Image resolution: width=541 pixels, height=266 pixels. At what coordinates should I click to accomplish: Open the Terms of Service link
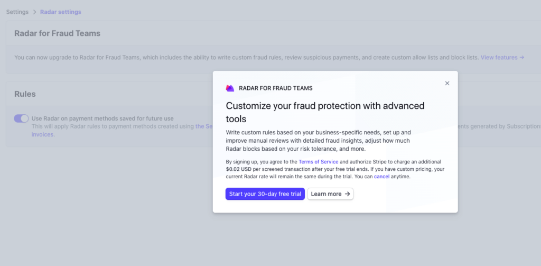[318, 161]
